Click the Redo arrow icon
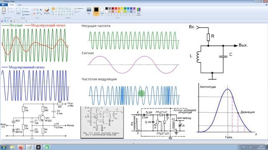Viewport: 268px width, 150px height. coord(8,21)
